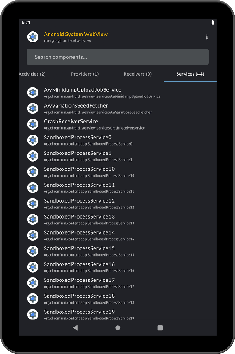Tap the SandboxedProcessService12 gear icon

[x=33, y=204]
